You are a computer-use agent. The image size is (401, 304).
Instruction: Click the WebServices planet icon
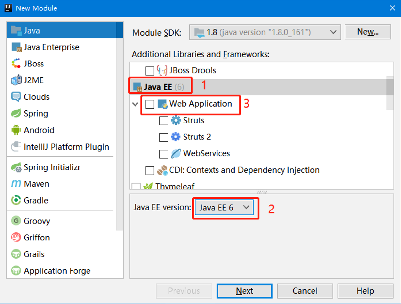pyautogui.click(x=176, y=153)
